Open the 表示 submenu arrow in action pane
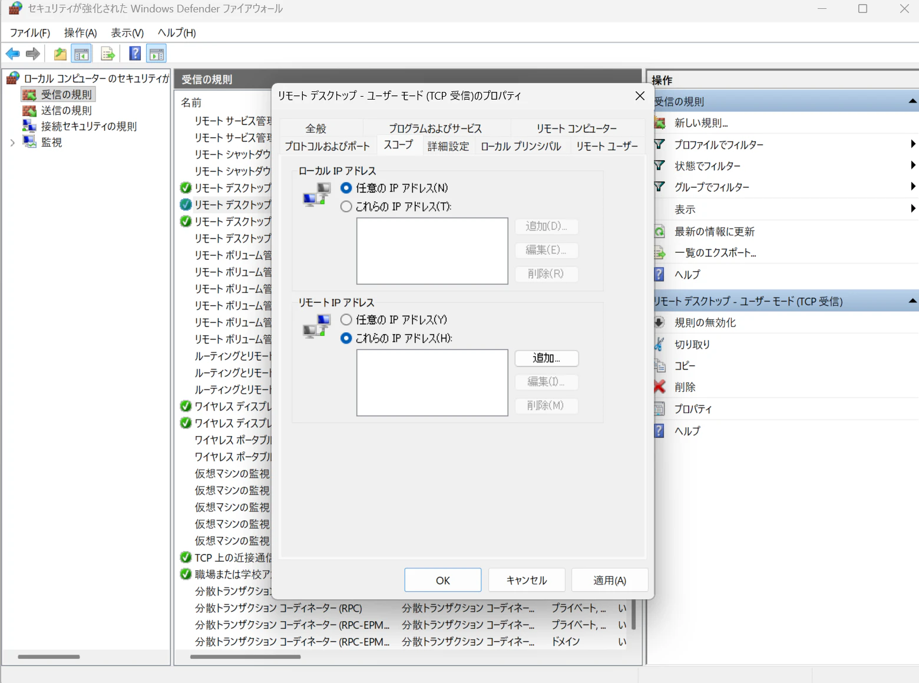This screenshot has width=919, height=683. (x=913, y=208)
